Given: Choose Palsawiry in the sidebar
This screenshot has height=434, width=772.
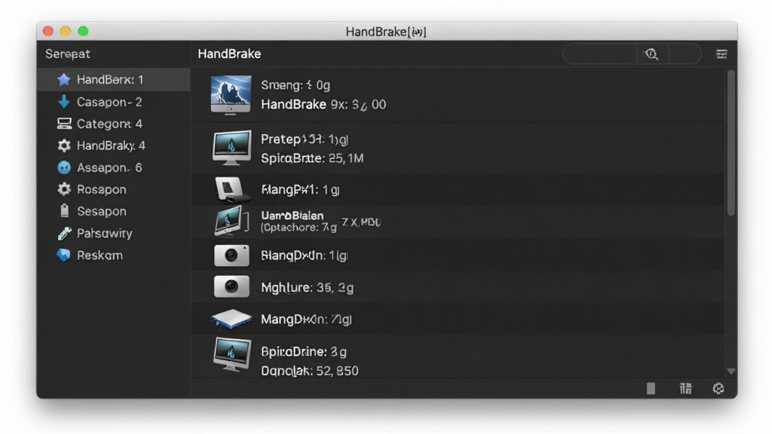Looking at the screenshot, I should point(114,234).
